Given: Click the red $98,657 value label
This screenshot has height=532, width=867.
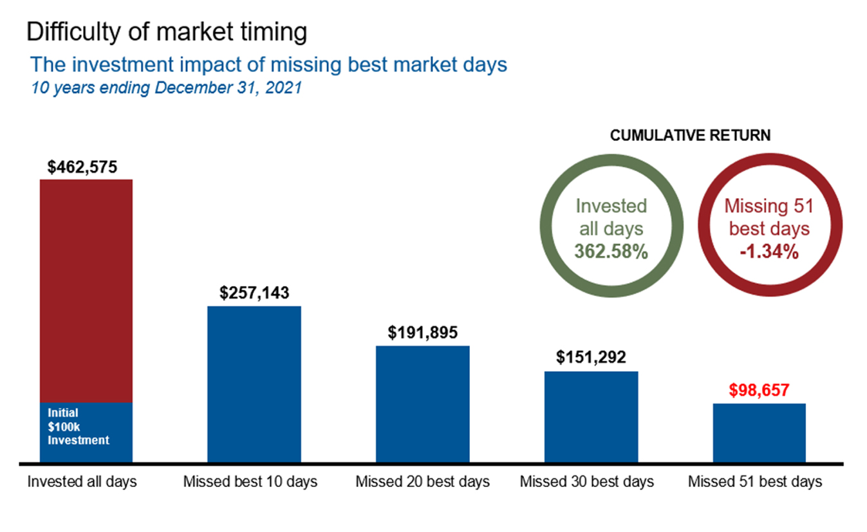Looking at the screenshot, I should 758,390.
